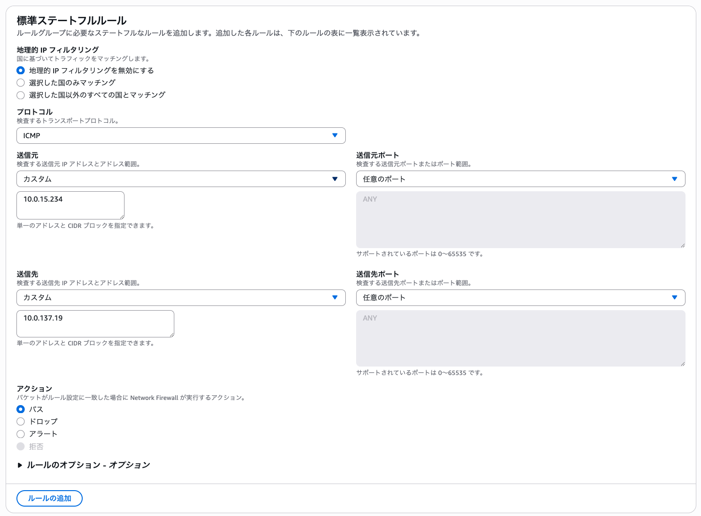The image size is (701, 516).
Task: Click the source IP field containing 10.0.15.234
Action: click(70, 205)
